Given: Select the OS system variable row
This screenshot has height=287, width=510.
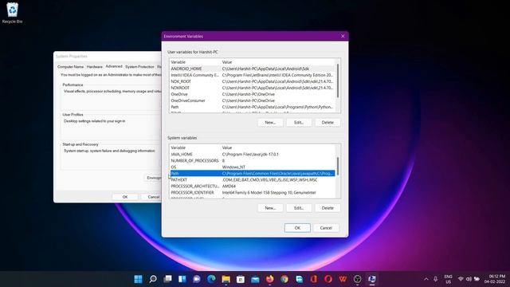Looking at the screenshot, I should pos(253,167).
